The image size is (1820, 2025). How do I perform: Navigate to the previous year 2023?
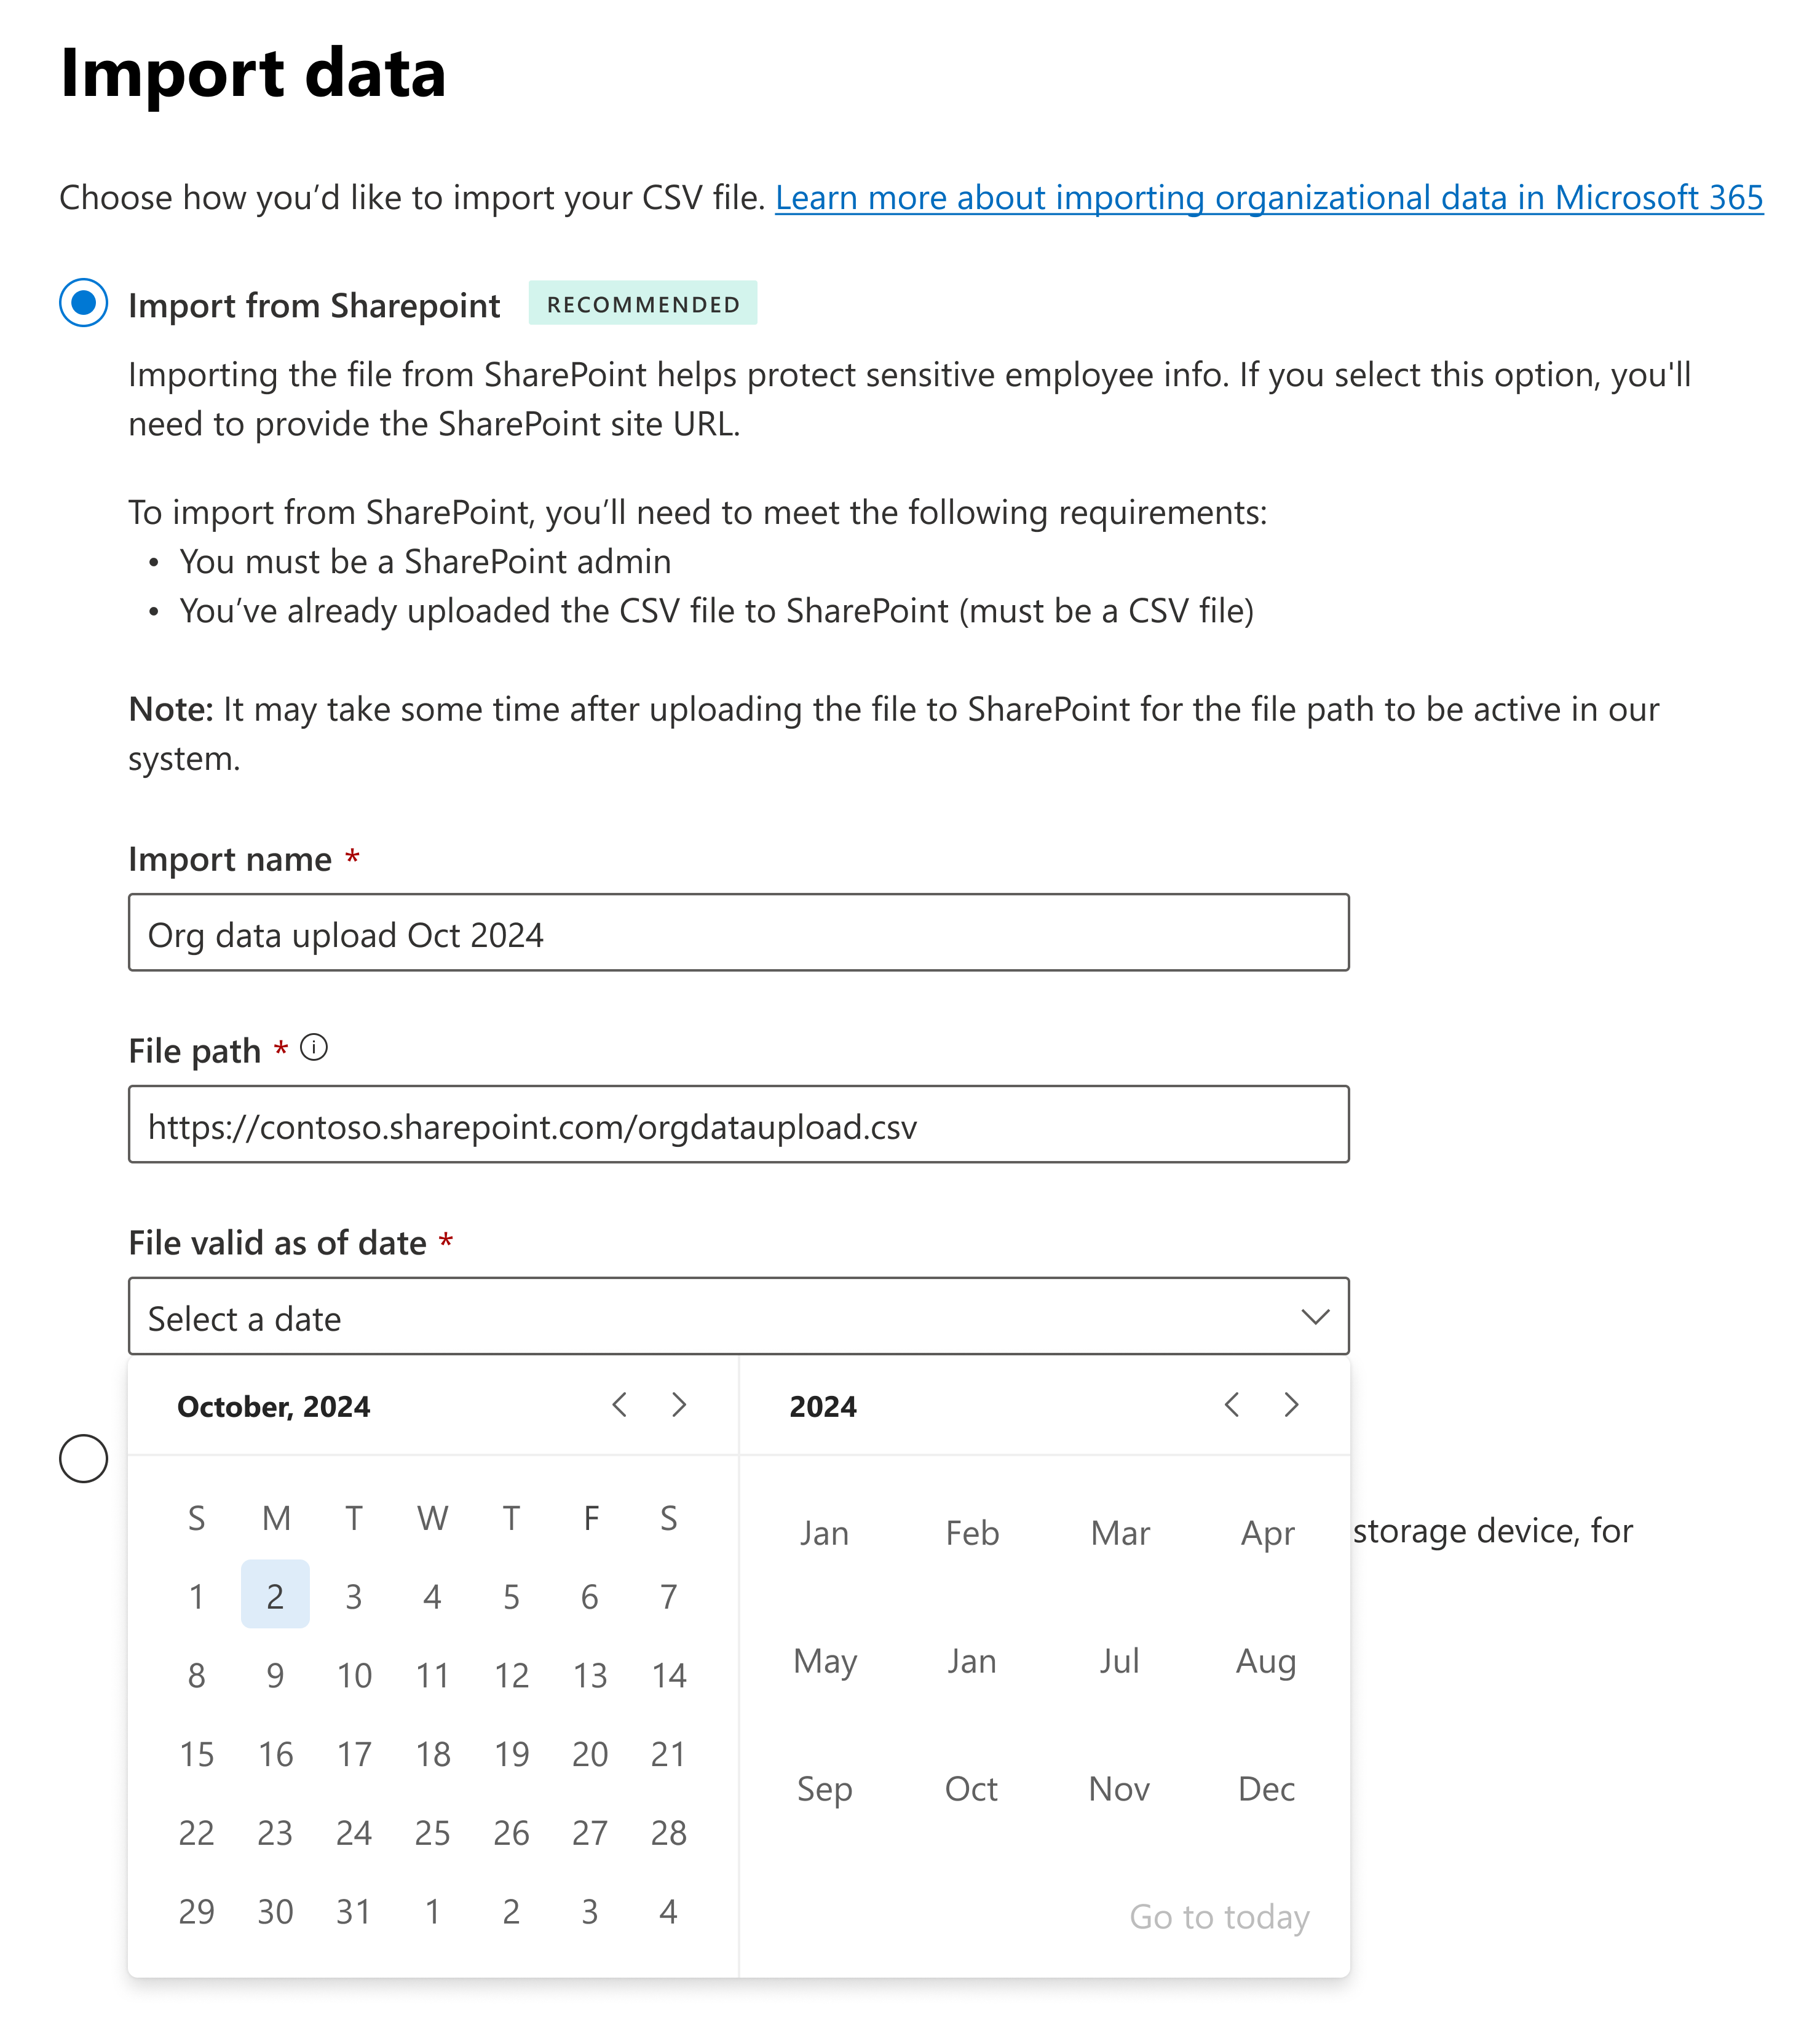[1233, 1405]
